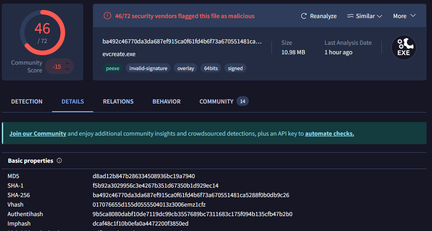Viewport: 432px width, 231px height.
Task: Click the Reanalyze circular arrow icon
Action: pyautogui.click(x=304, y=16)
